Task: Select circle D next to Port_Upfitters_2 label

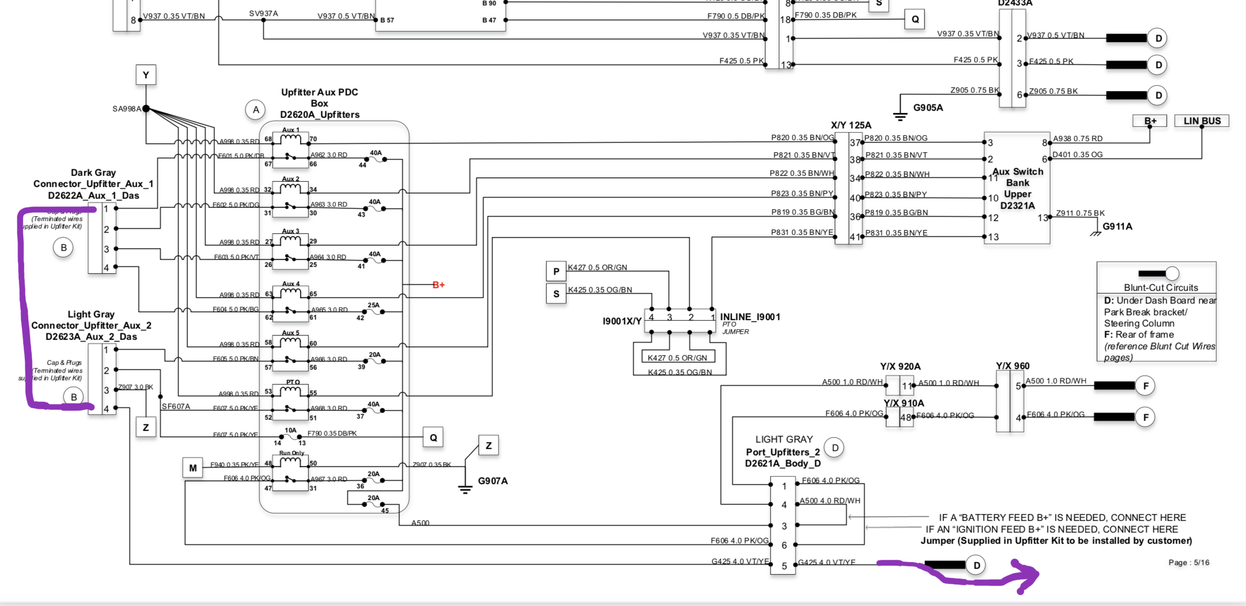Action: (x=834, y=448)
